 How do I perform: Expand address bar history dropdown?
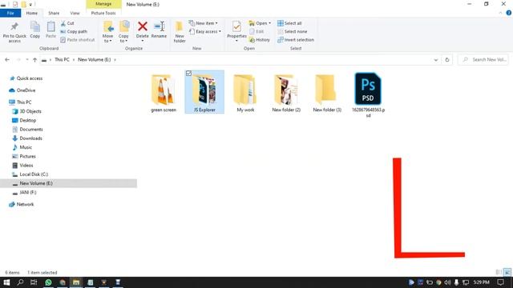pyautogui.click(x=436, y=60)
